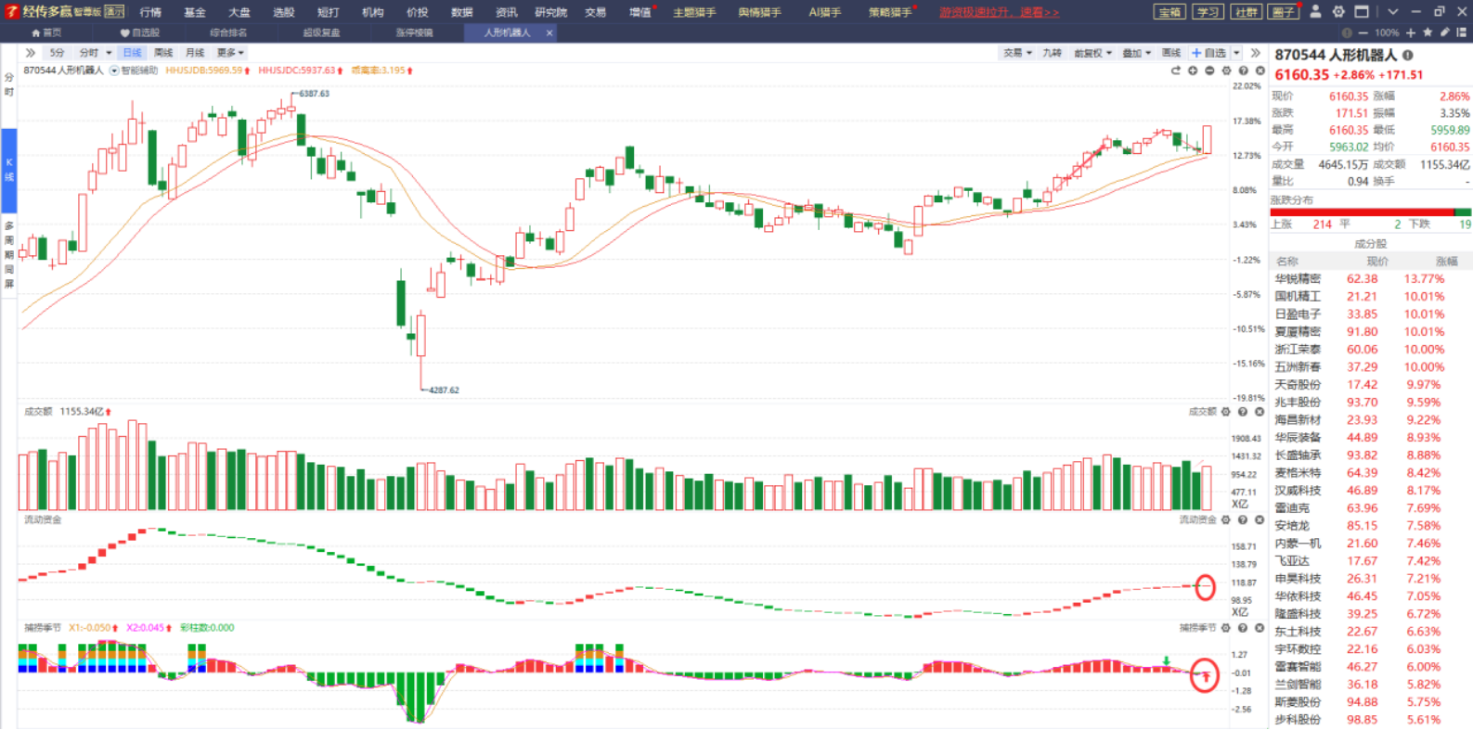Select the pencil edit icon in tab bar
Screen dimensions: 1473x730
1444,32
